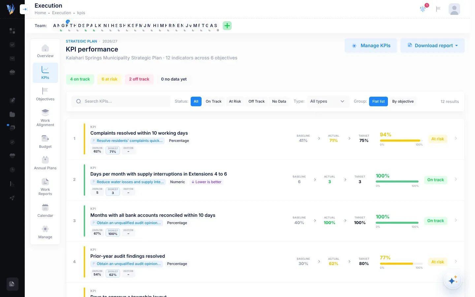The height and width of the screenshot is (297, 475).
Task: Go to the Objectives section
Action: [45, 94]
